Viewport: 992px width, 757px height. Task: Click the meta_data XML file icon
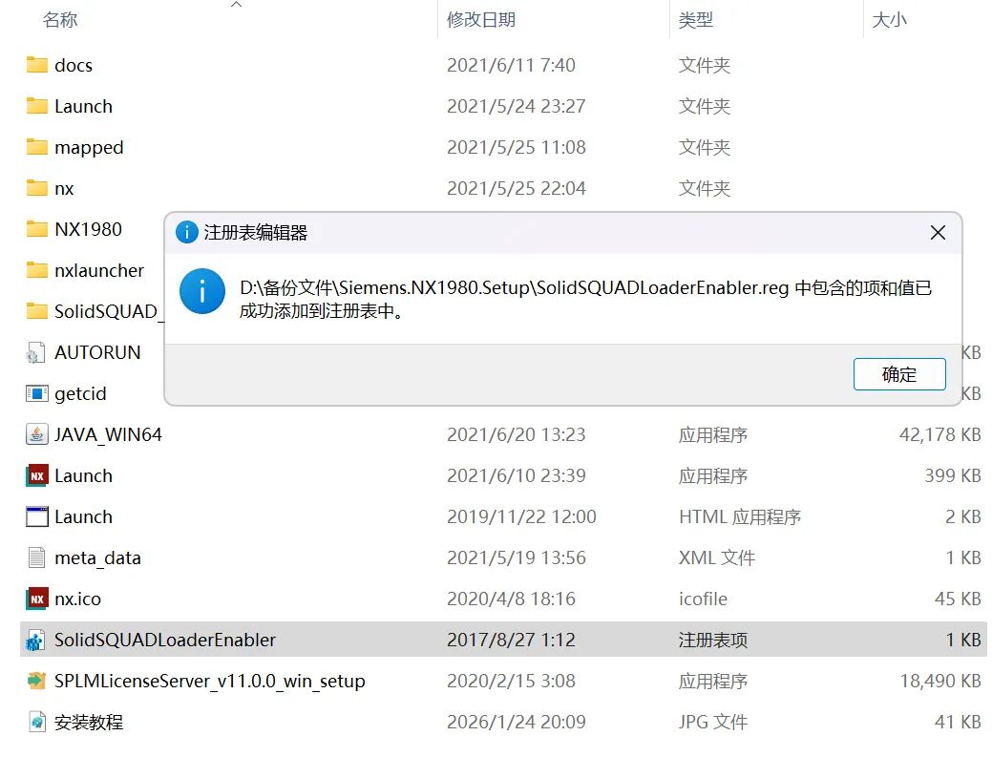point(36,557)
